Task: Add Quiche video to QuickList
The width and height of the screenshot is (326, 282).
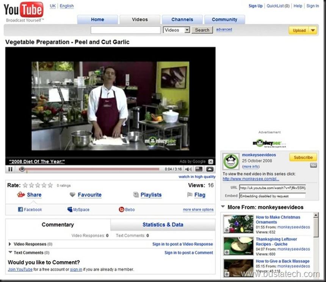Action: (227, 252)
